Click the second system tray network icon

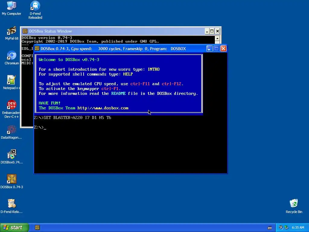pyautogui.click(x=287, y=227)
